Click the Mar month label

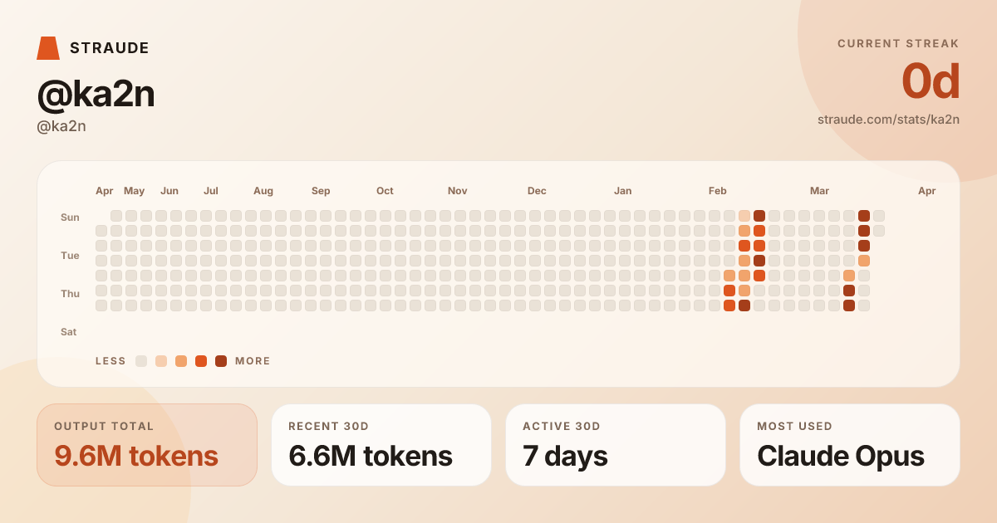tap(819, 191)
